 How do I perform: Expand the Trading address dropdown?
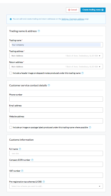[56, 56]
